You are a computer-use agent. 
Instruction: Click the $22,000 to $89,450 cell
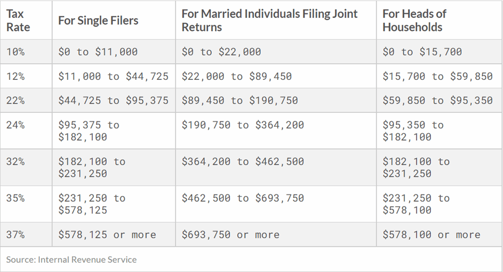click(x=236, y=76)
